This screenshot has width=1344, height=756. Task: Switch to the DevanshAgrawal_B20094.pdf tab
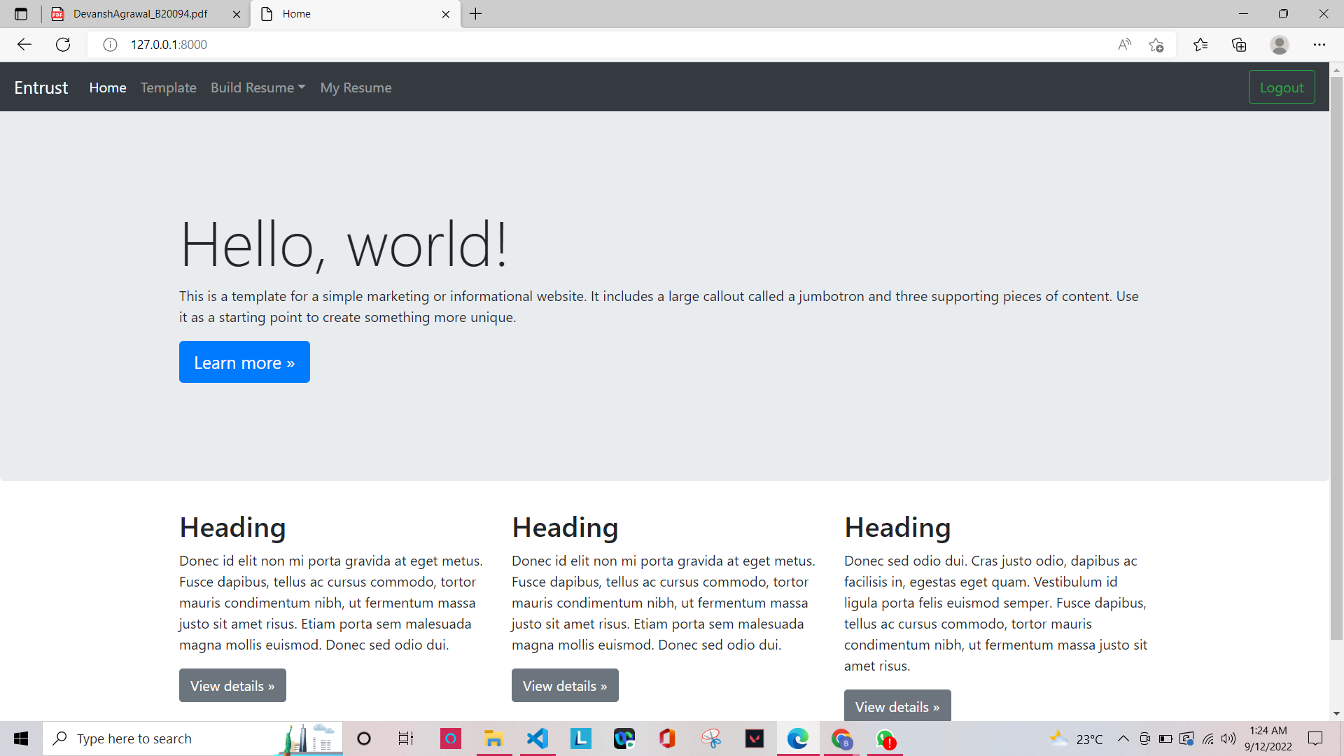coord(140,14)
